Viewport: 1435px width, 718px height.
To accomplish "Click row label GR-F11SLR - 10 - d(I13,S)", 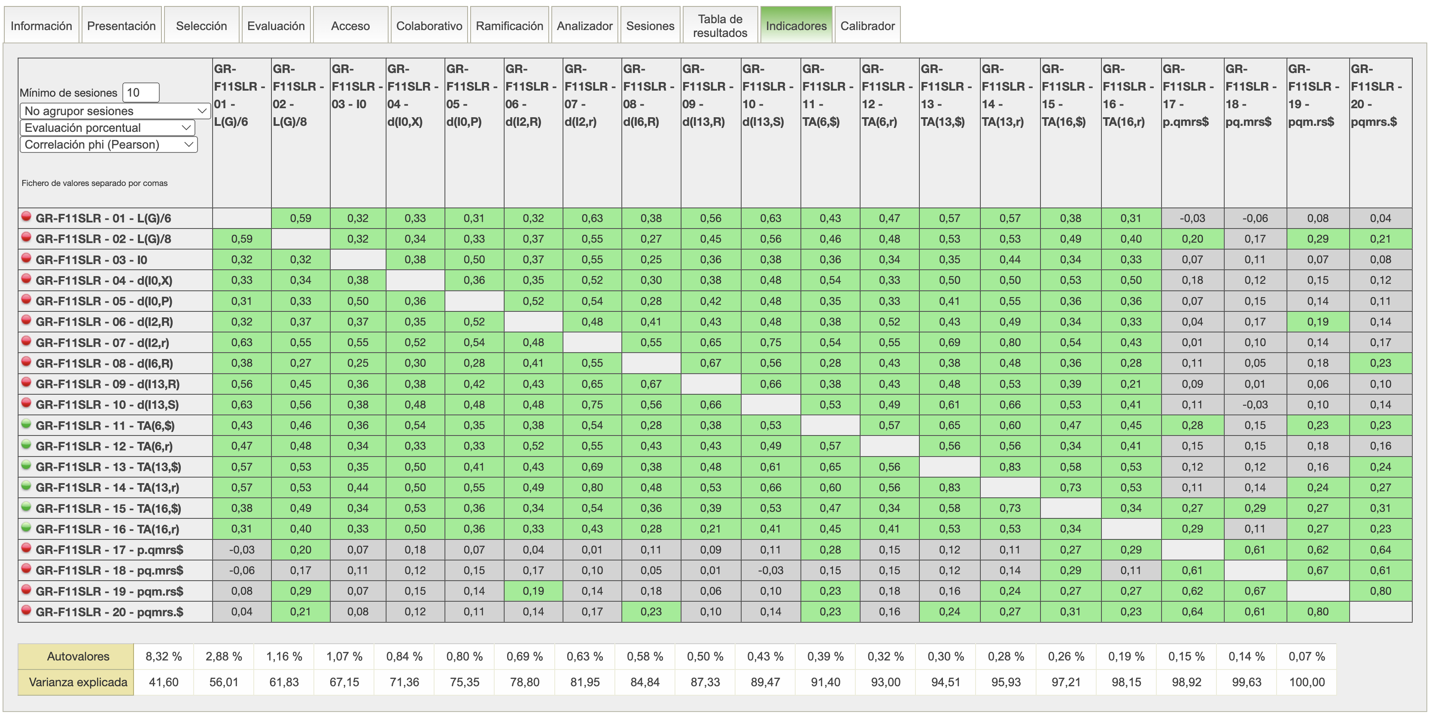I will pyautogui.click(x=107, y=405).
